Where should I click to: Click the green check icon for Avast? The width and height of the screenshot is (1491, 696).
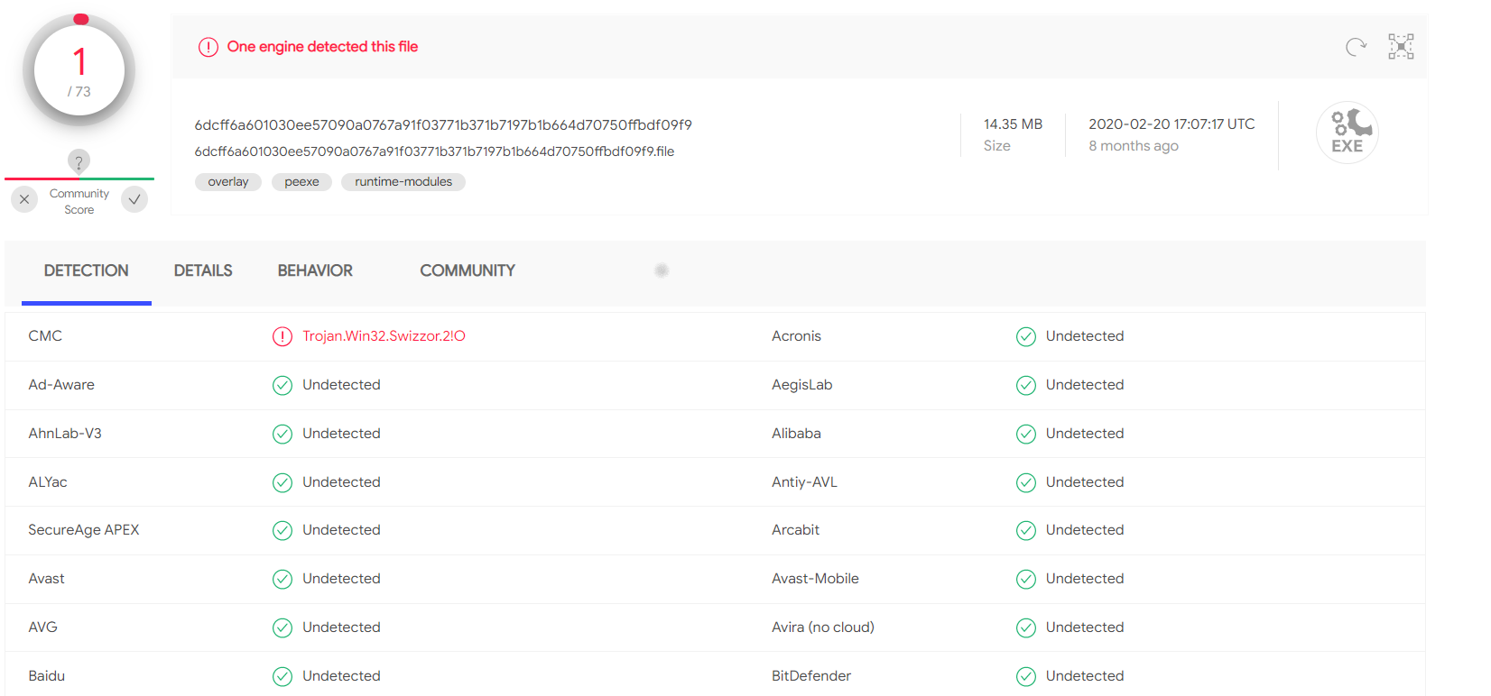282,579
